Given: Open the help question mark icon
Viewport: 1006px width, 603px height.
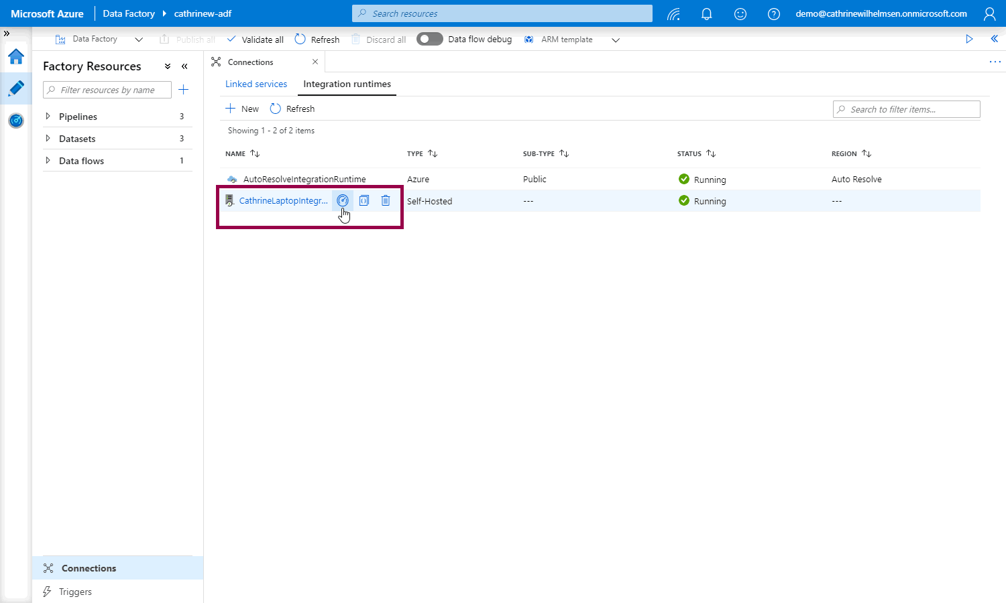Looking at the screenshot, I should coord(773,13).
